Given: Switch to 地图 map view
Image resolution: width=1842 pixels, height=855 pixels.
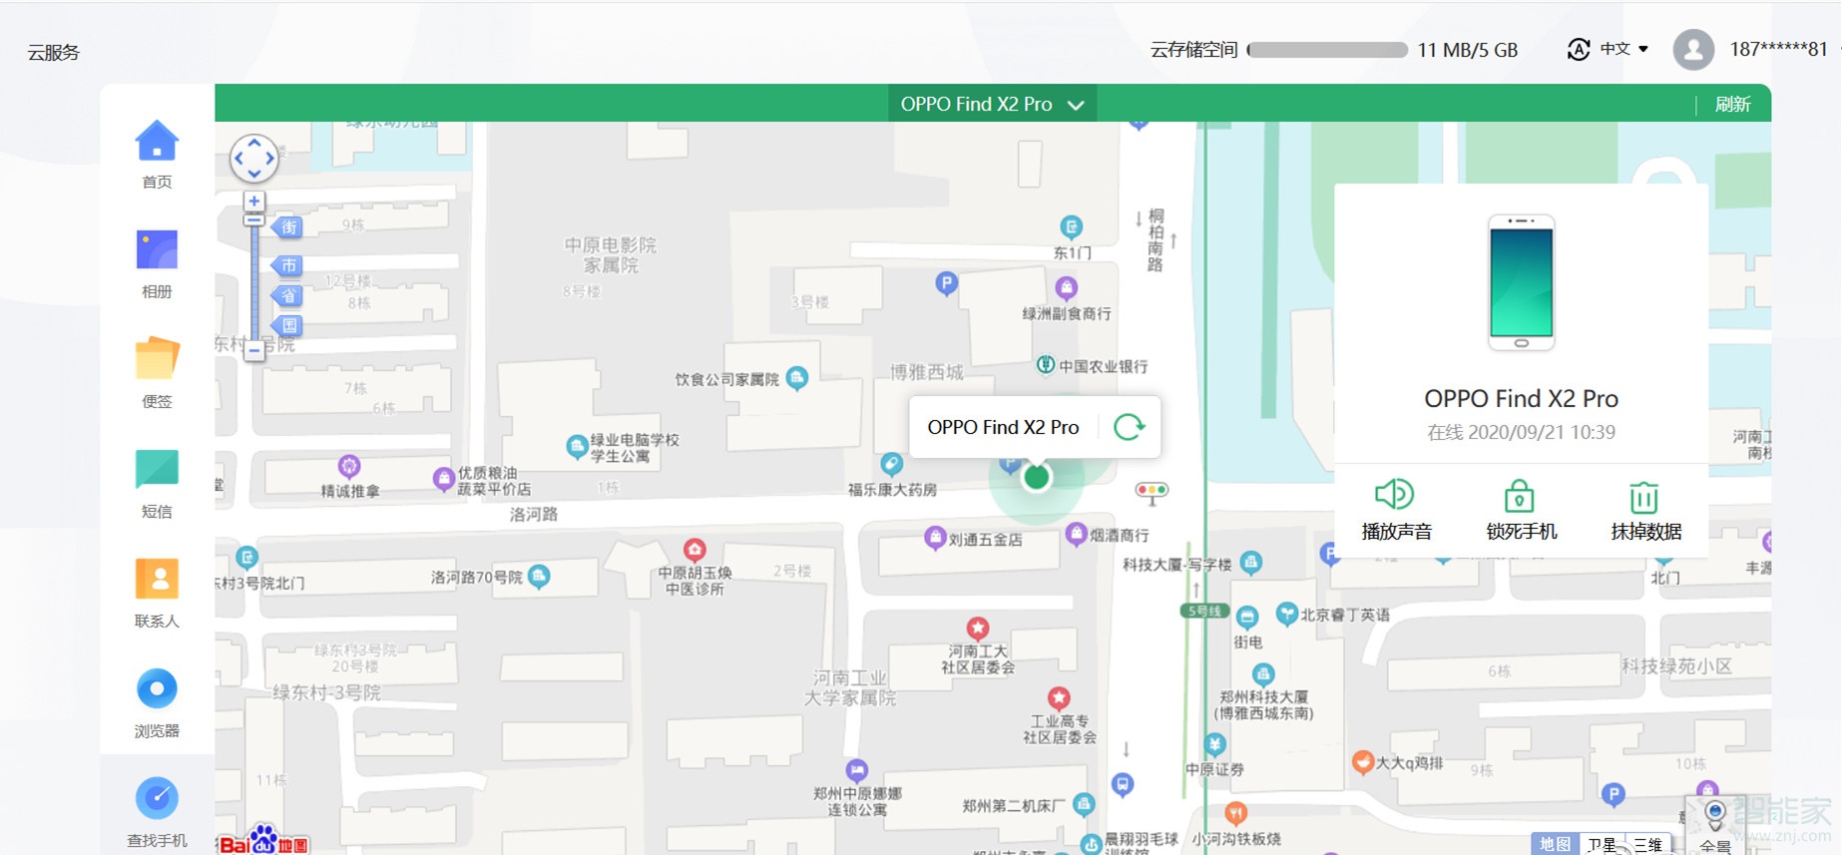Looking at the screenshot, I should coord(1555,844).
